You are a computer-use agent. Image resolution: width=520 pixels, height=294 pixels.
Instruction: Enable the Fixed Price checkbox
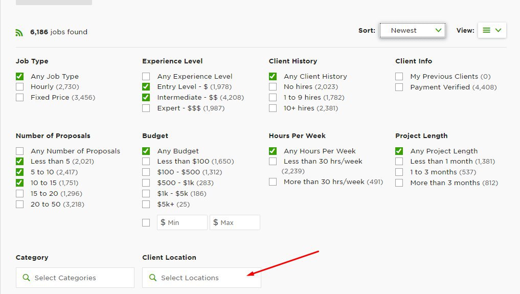pyautogui.click(x=19, y=98)
